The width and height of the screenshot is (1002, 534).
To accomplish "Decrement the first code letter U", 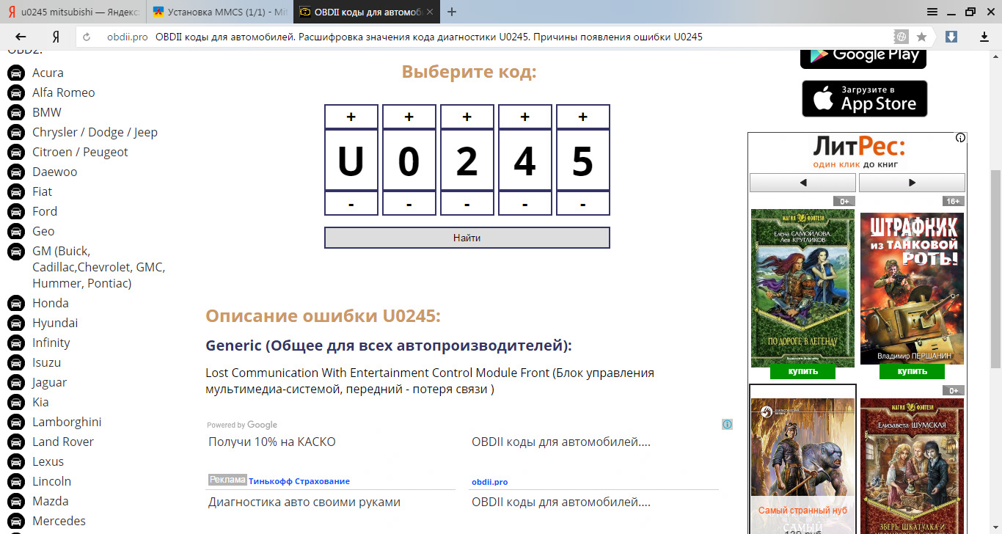I will pyautogui.click(x=351, y=204).
